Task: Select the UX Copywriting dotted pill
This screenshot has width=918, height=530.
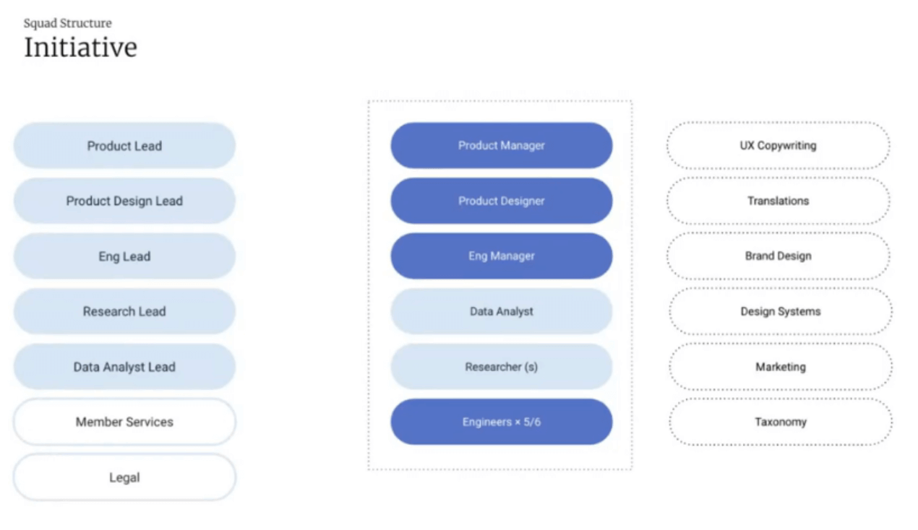Action: point(778,146)
